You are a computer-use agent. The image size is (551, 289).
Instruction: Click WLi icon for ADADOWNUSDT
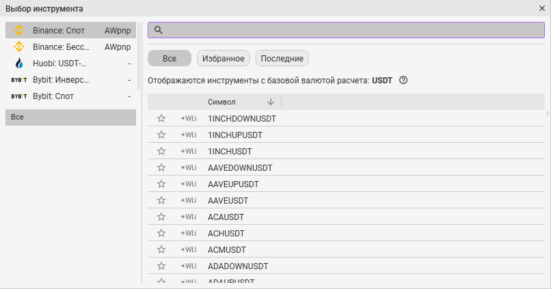tap(189, 266)
